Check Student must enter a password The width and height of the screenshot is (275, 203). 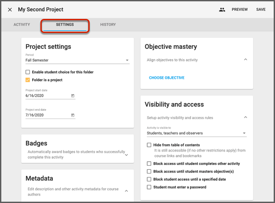[149, 187]
